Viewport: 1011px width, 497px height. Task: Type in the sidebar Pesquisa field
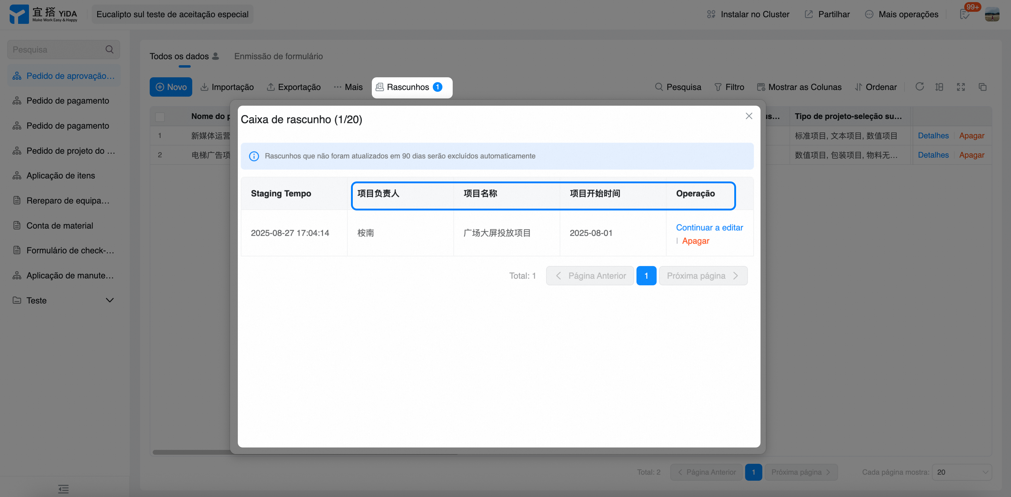click(x=55, y=50)
